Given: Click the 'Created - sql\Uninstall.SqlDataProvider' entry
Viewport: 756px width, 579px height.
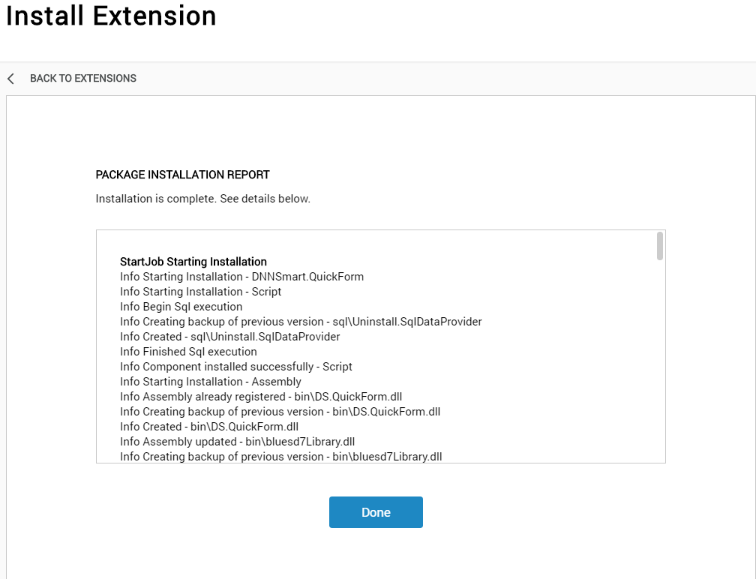Looking at the screenshot, I should (230, 337).
